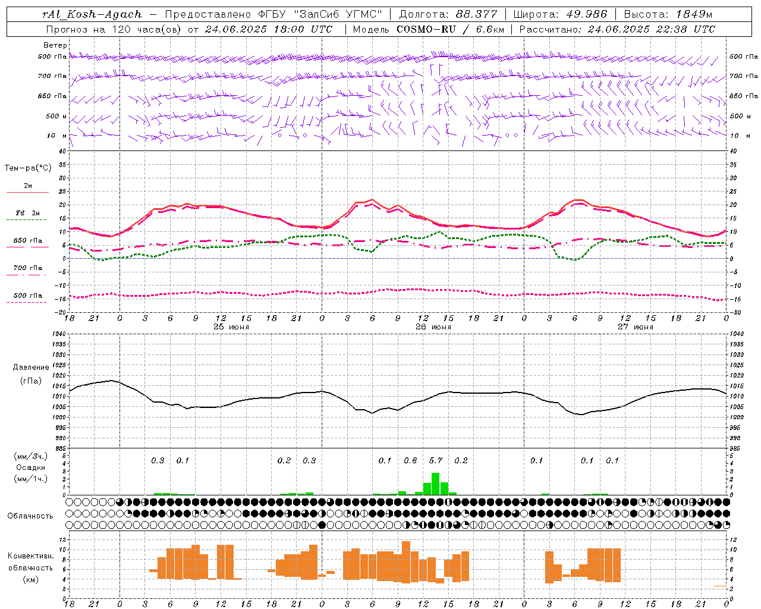Image resolution: width=761 pixels, height=609 pixels.
Task: Select the Широта: 49.986 value
Action: click(x=560, y=14)
